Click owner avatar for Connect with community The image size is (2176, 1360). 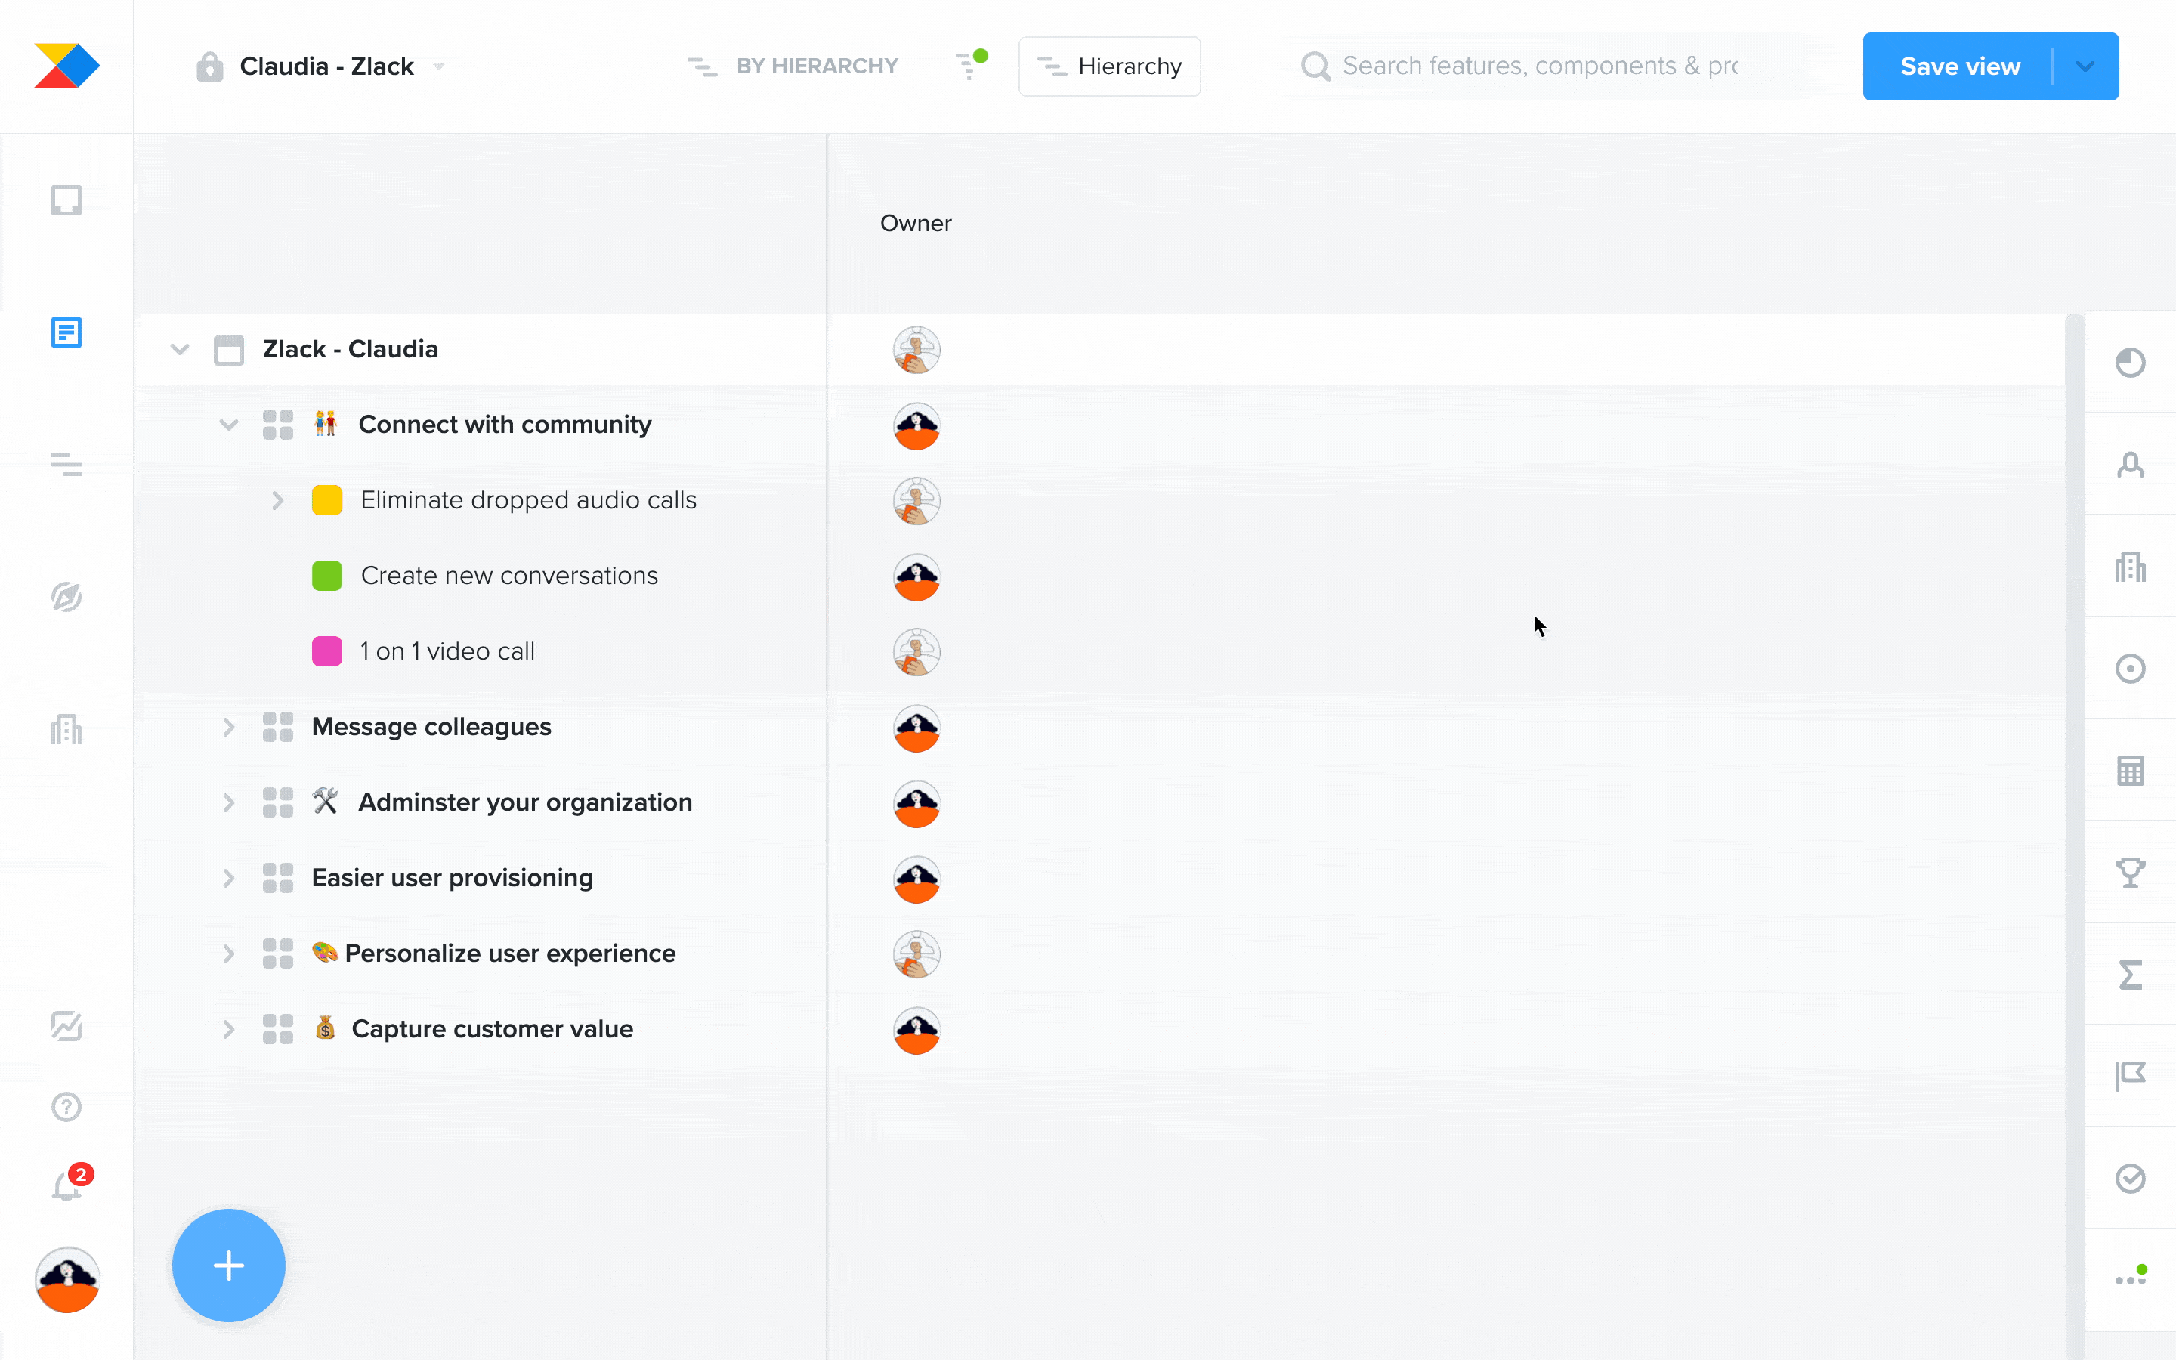[916, 425]
